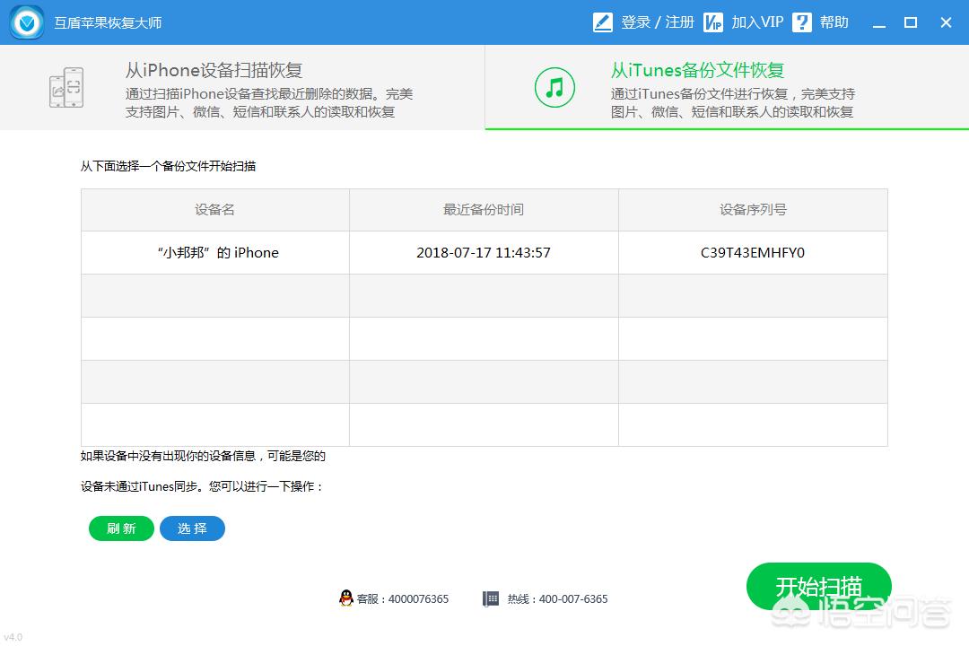Viewport: 969px width, 646px height.
Task: Switch to 从iTunes备份文件恢复 tab
Action: [x=727, y=87]
